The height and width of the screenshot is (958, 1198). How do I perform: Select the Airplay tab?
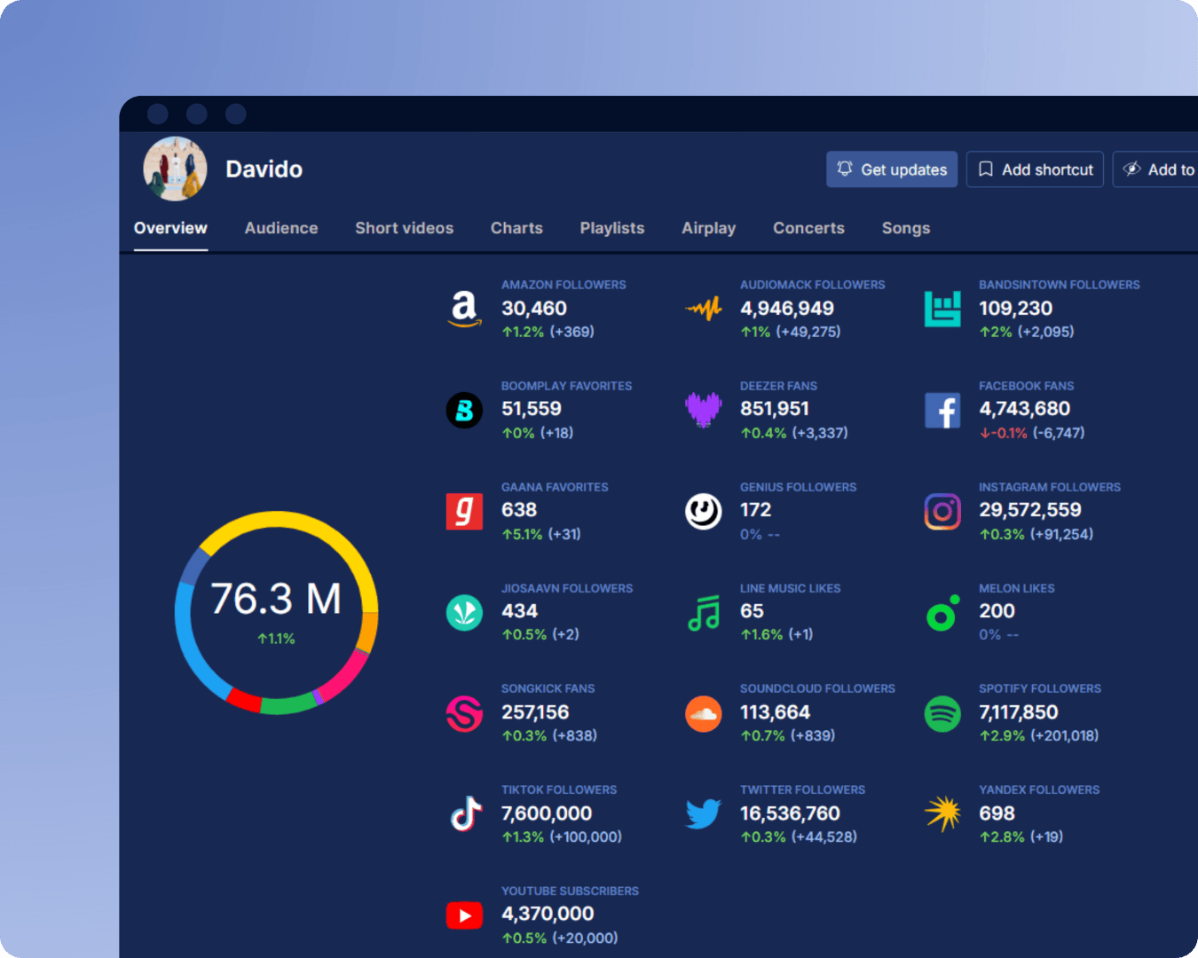[708, 228]
